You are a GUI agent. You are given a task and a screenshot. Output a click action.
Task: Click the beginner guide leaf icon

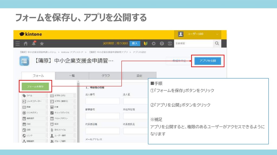146,44
